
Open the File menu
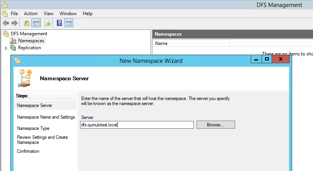click(x=14, y=14)
